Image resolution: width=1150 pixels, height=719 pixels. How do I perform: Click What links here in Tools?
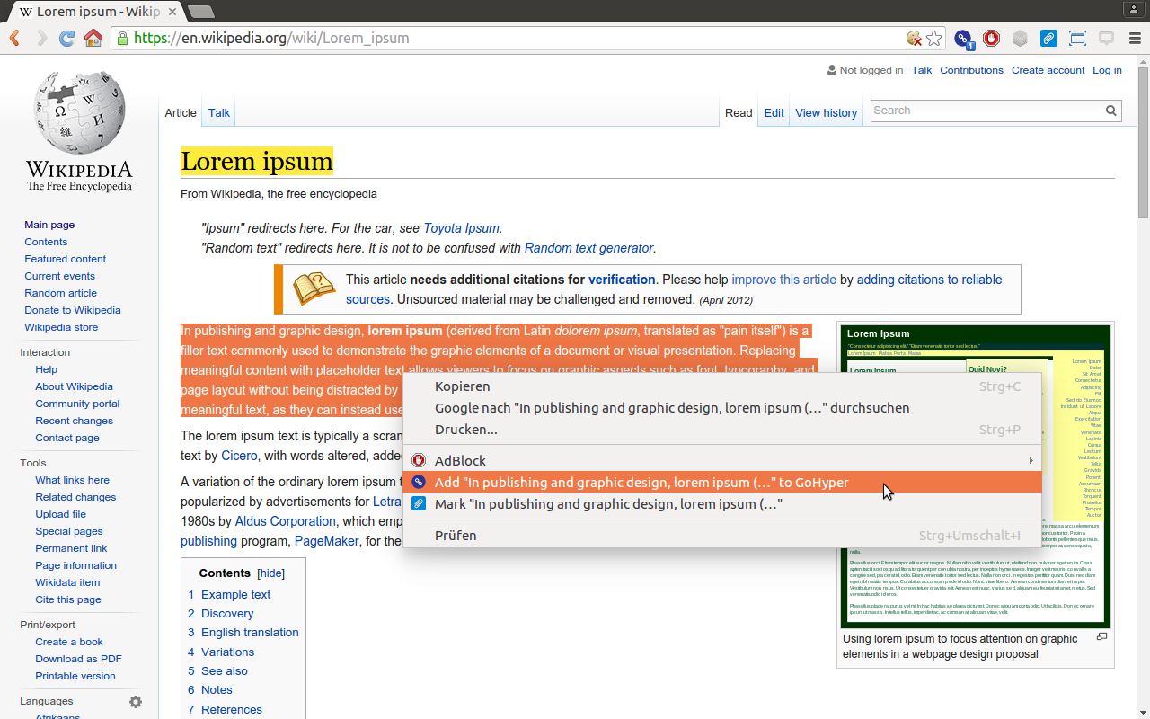pyautogui.click(x=72, y=480)
